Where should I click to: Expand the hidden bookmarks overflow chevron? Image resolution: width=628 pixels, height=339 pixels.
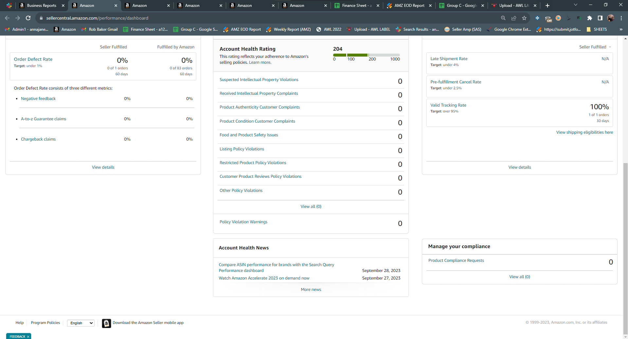[x=621, y=29]
